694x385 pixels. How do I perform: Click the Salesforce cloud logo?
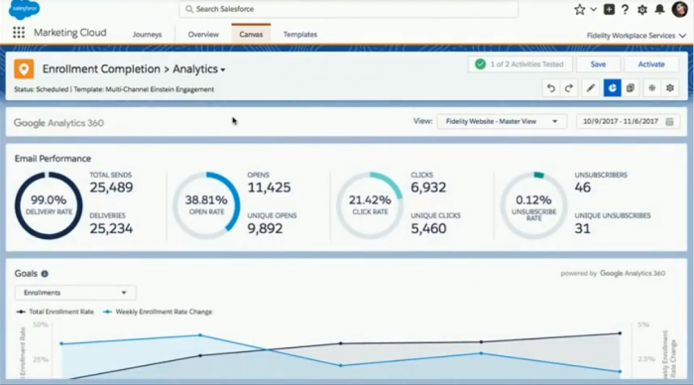pos(24,9)
